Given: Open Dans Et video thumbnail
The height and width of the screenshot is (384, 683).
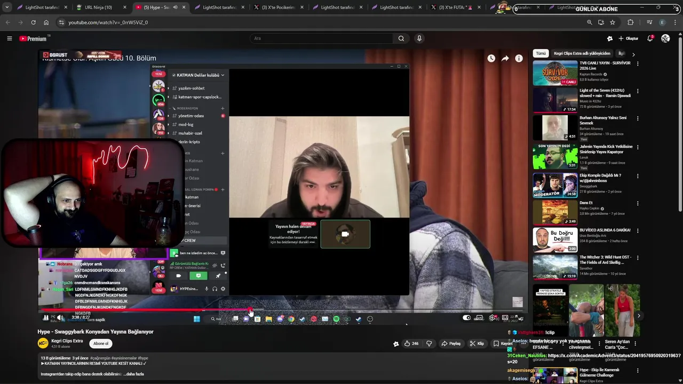Looking at the screenshot, I should click(555, 212).
